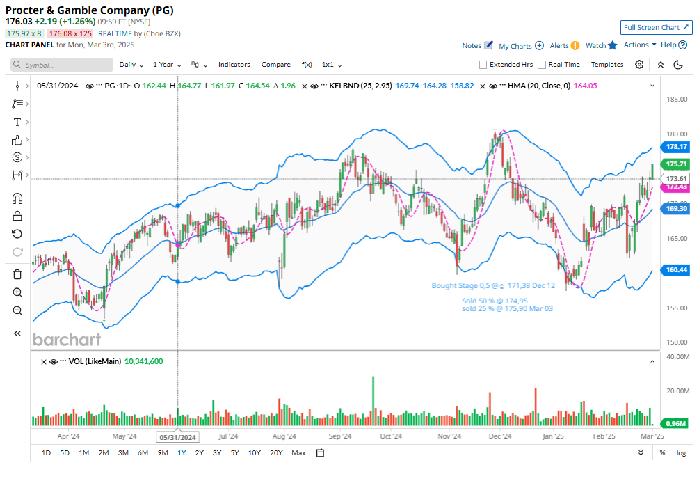Open the Templates button
The width and height of the screenshot is (699, 481).
coord(607,65)
